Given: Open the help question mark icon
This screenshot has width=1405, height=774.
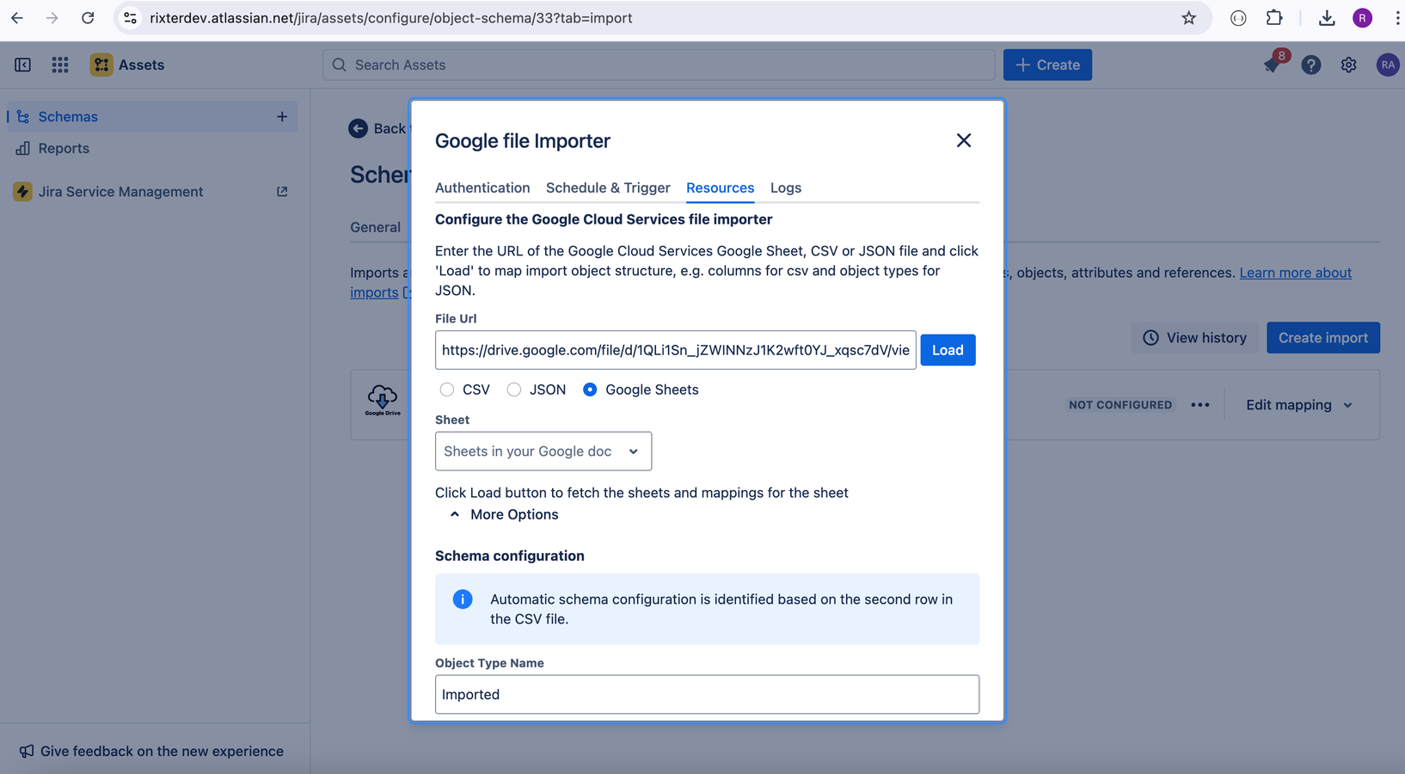Looking at the screenshot, I should click(x=1310, y=64).
